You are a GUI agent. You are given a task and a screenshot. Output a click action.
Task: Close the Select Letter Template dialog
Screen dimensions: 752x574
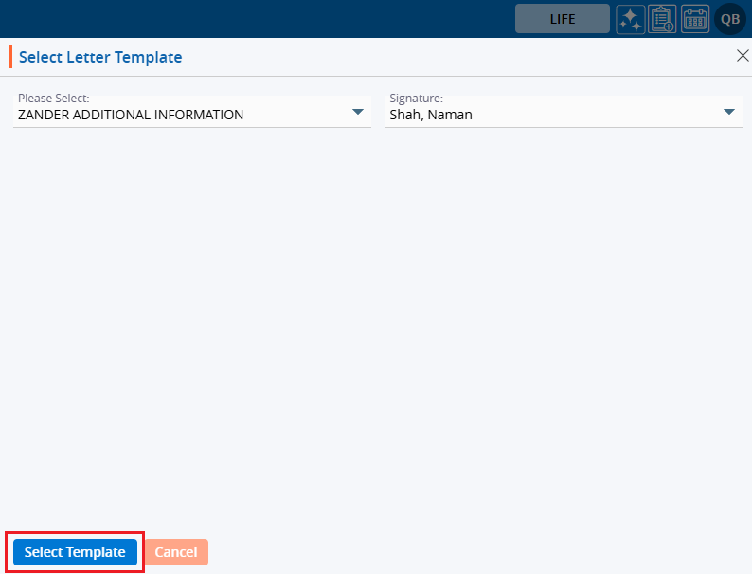743,56
